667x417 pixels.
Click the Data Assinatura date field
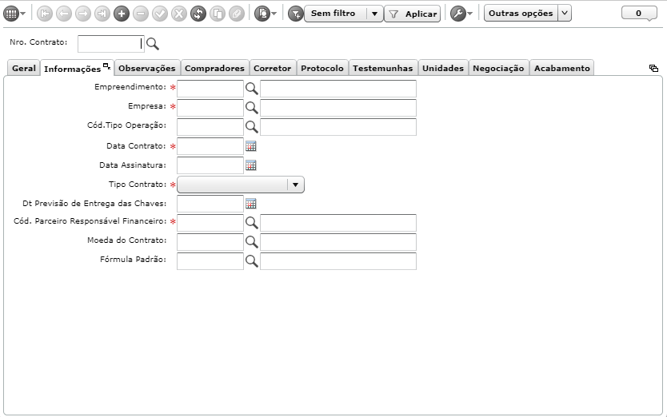point(210,165)
